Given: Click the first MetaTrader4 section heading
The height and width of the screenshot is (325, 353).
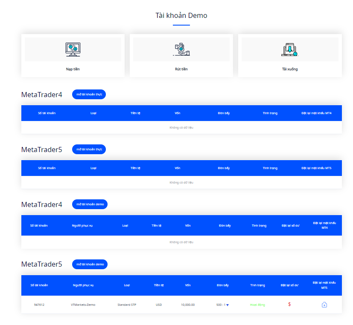Looking at the screenshot, I should (x=42, y=95).
